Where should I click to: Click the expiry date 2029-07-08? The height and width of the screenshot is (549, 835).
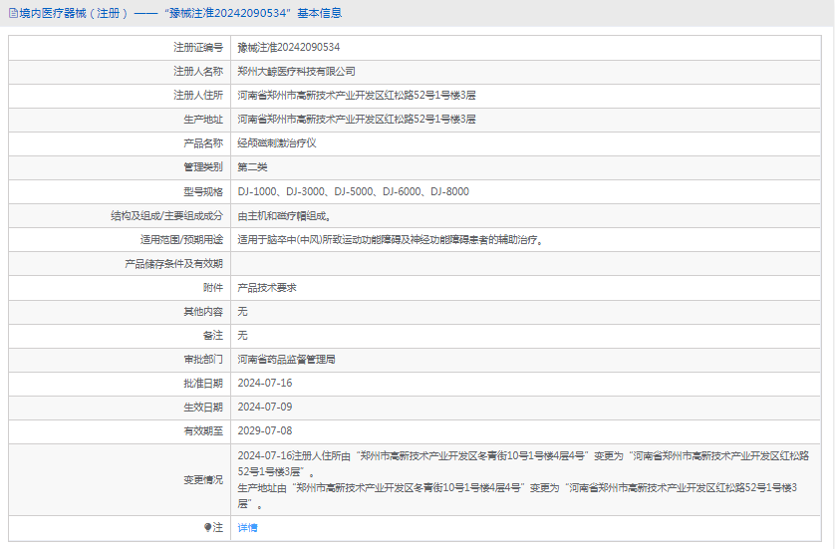(264, 430)
